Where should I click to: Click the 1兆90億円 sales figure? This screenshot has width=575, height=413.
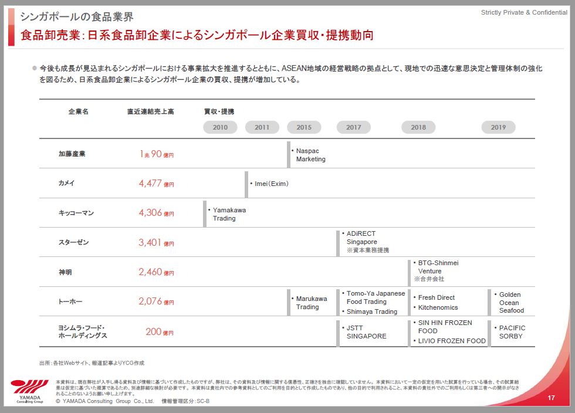157,154
